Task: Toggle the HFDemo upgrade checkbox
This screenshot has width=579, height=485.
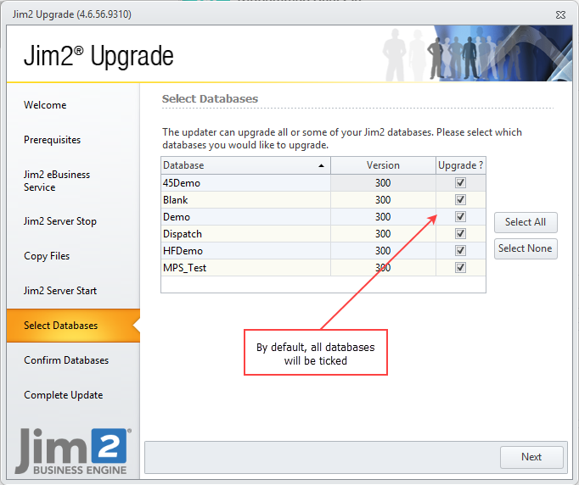Action: [x=460, y=250]
